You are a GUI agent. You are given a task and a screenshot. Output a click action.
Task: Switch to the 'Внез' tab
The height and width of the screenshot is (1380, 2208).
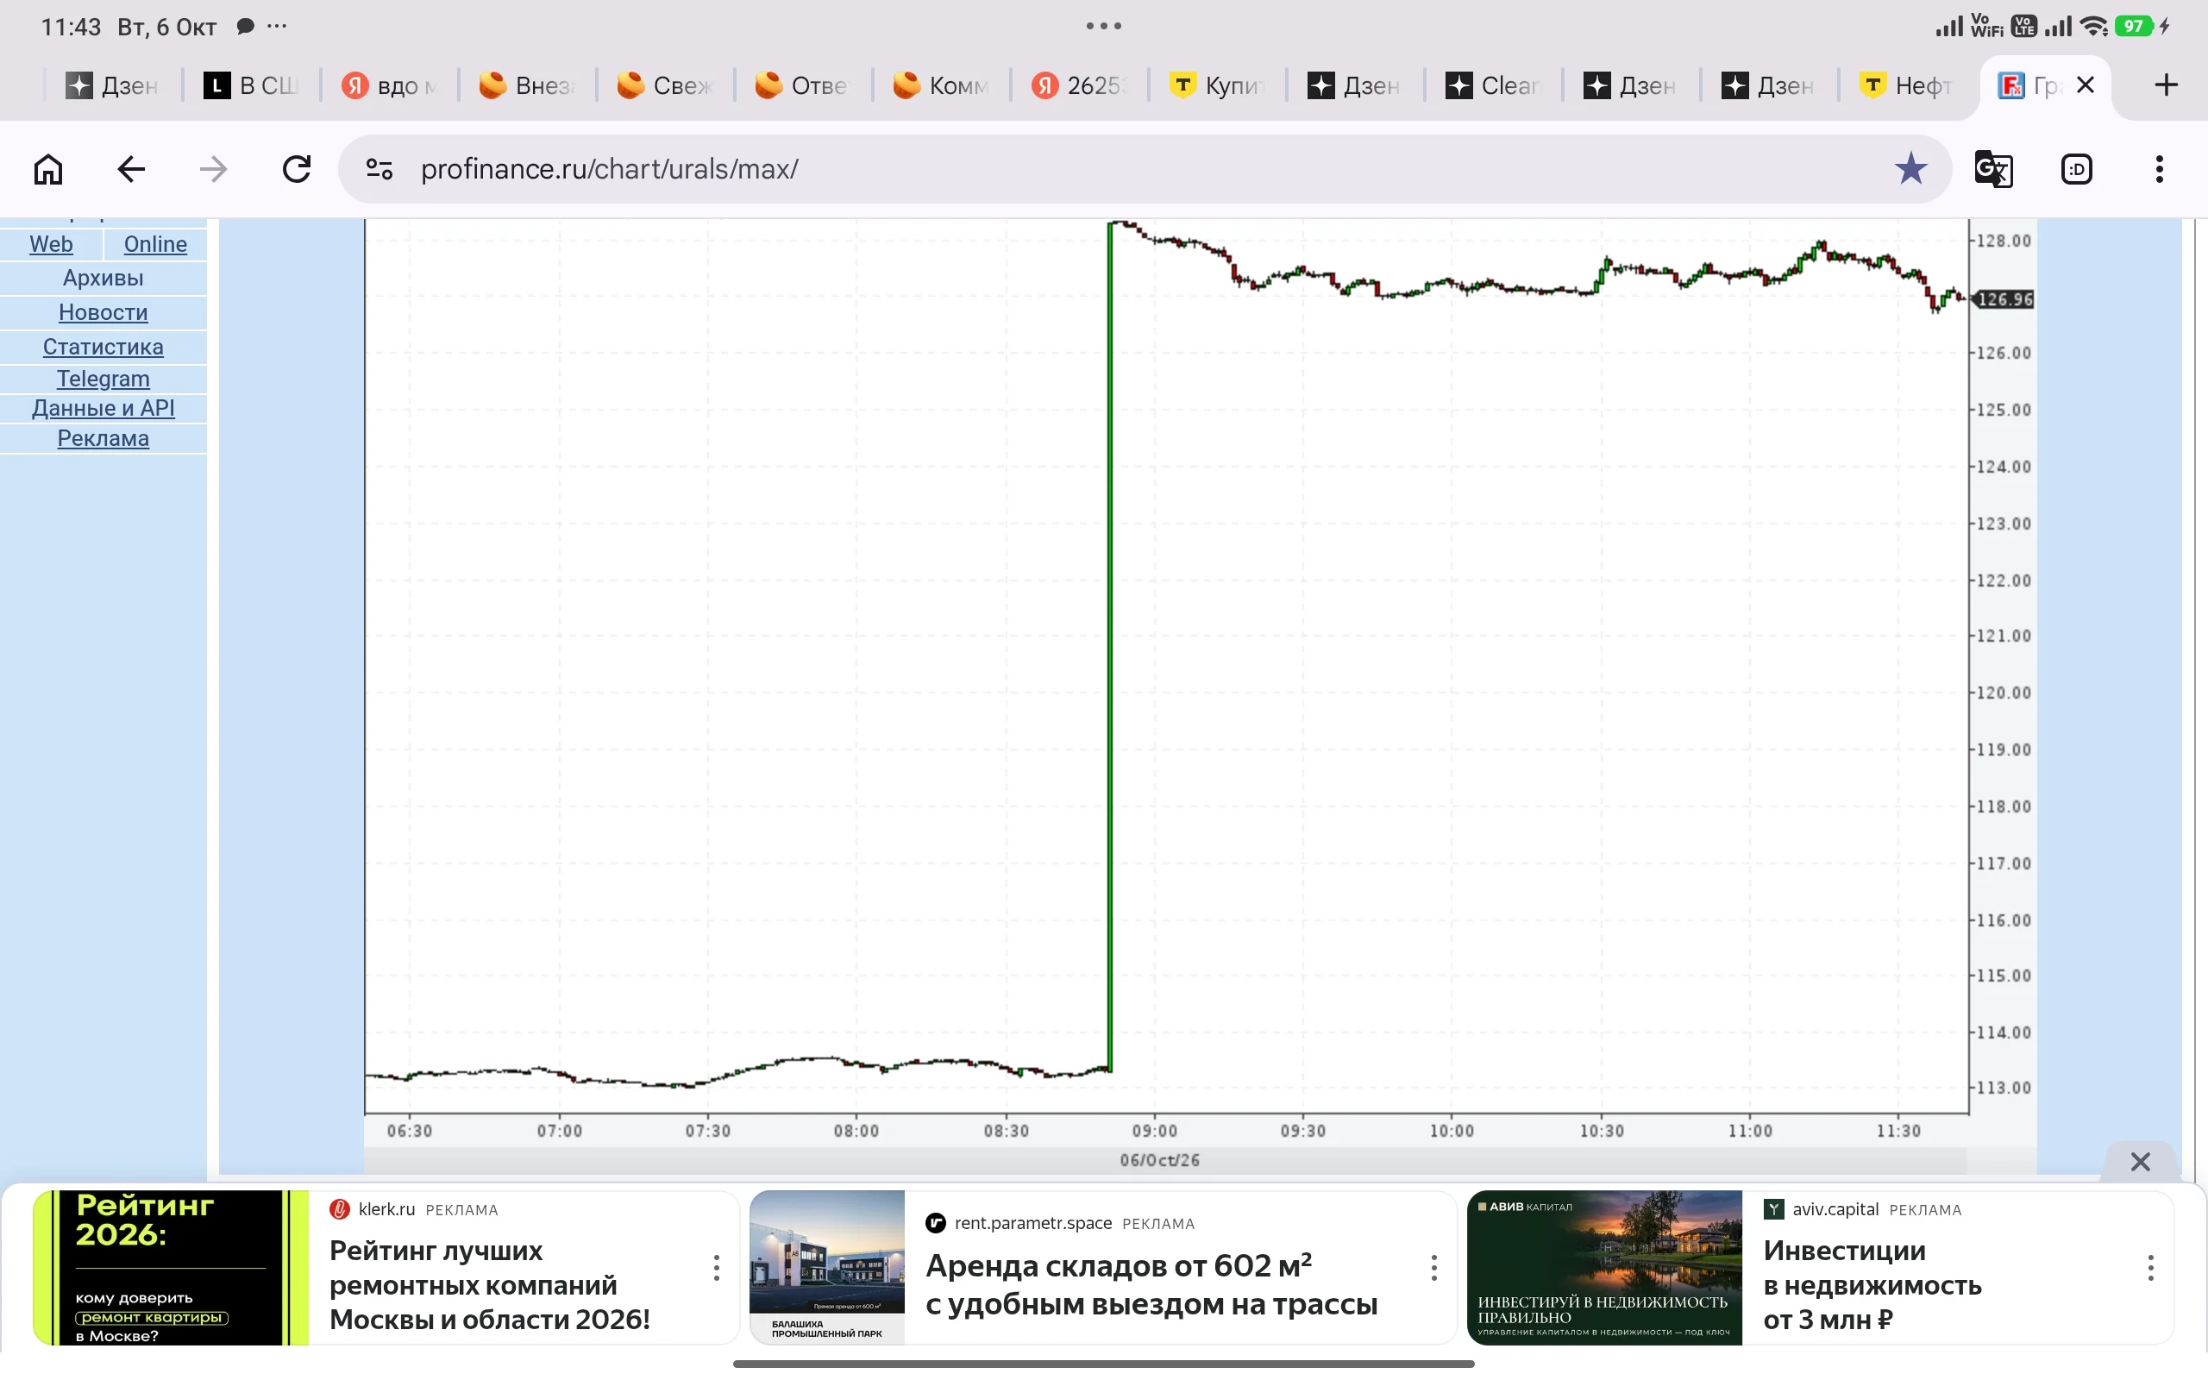[x=526, y=85]
